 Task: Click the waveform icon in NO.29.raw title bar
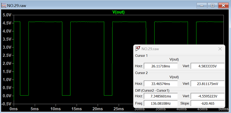(4, 6)
